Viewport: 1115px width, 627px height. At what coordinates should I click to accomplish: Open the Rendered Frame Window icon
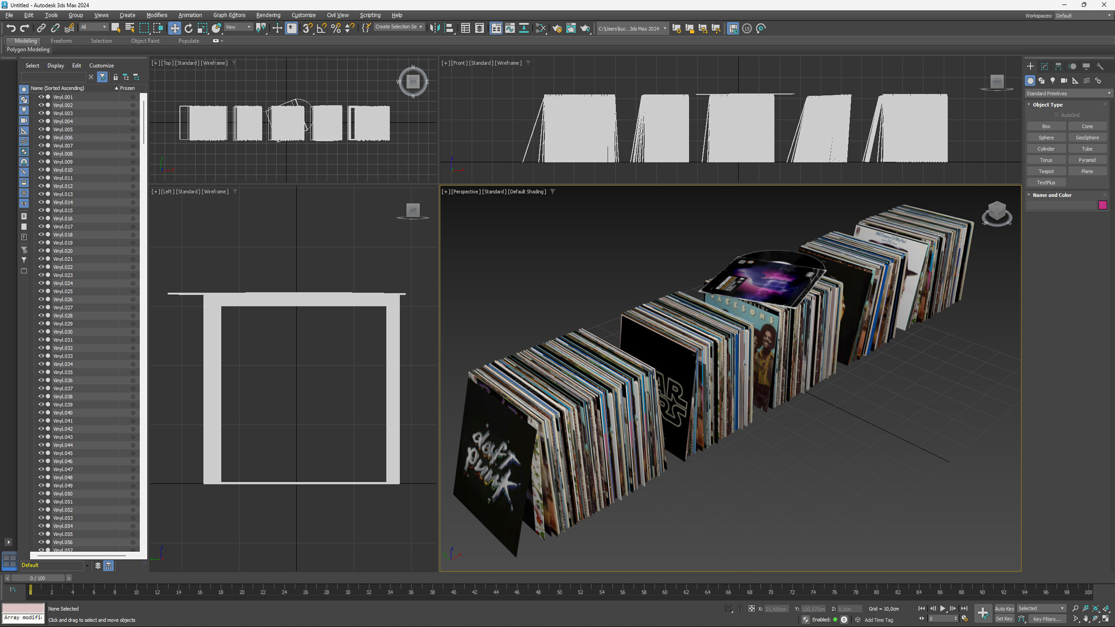pyautogui.click(x=571, y=28)
